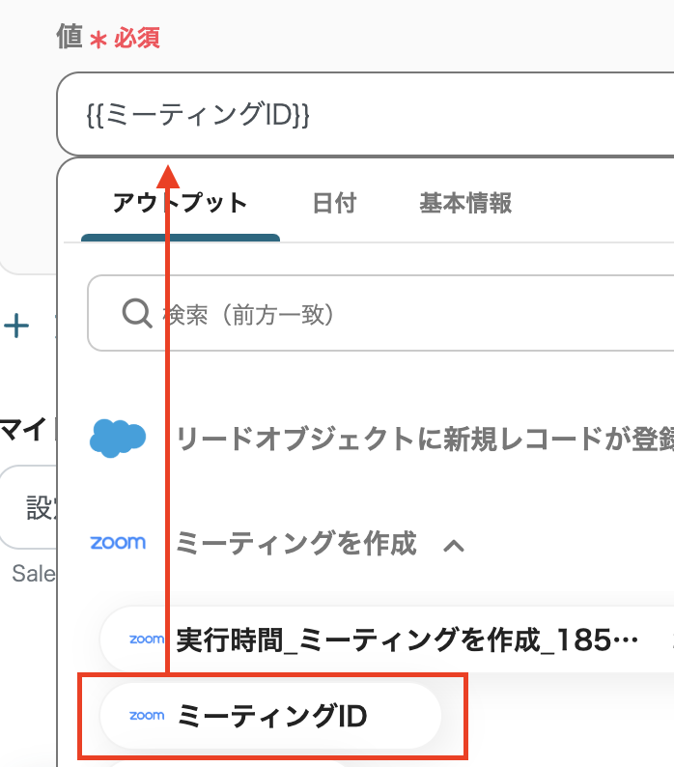Screen dimensions: 674x767
Task: Open the 日付 tab
Action: coord(334,203)
